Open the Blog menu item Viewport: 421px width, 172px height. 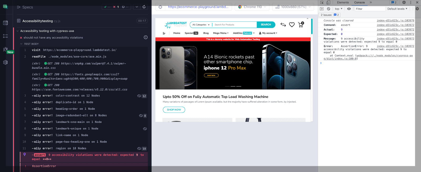tap(206, 33)
